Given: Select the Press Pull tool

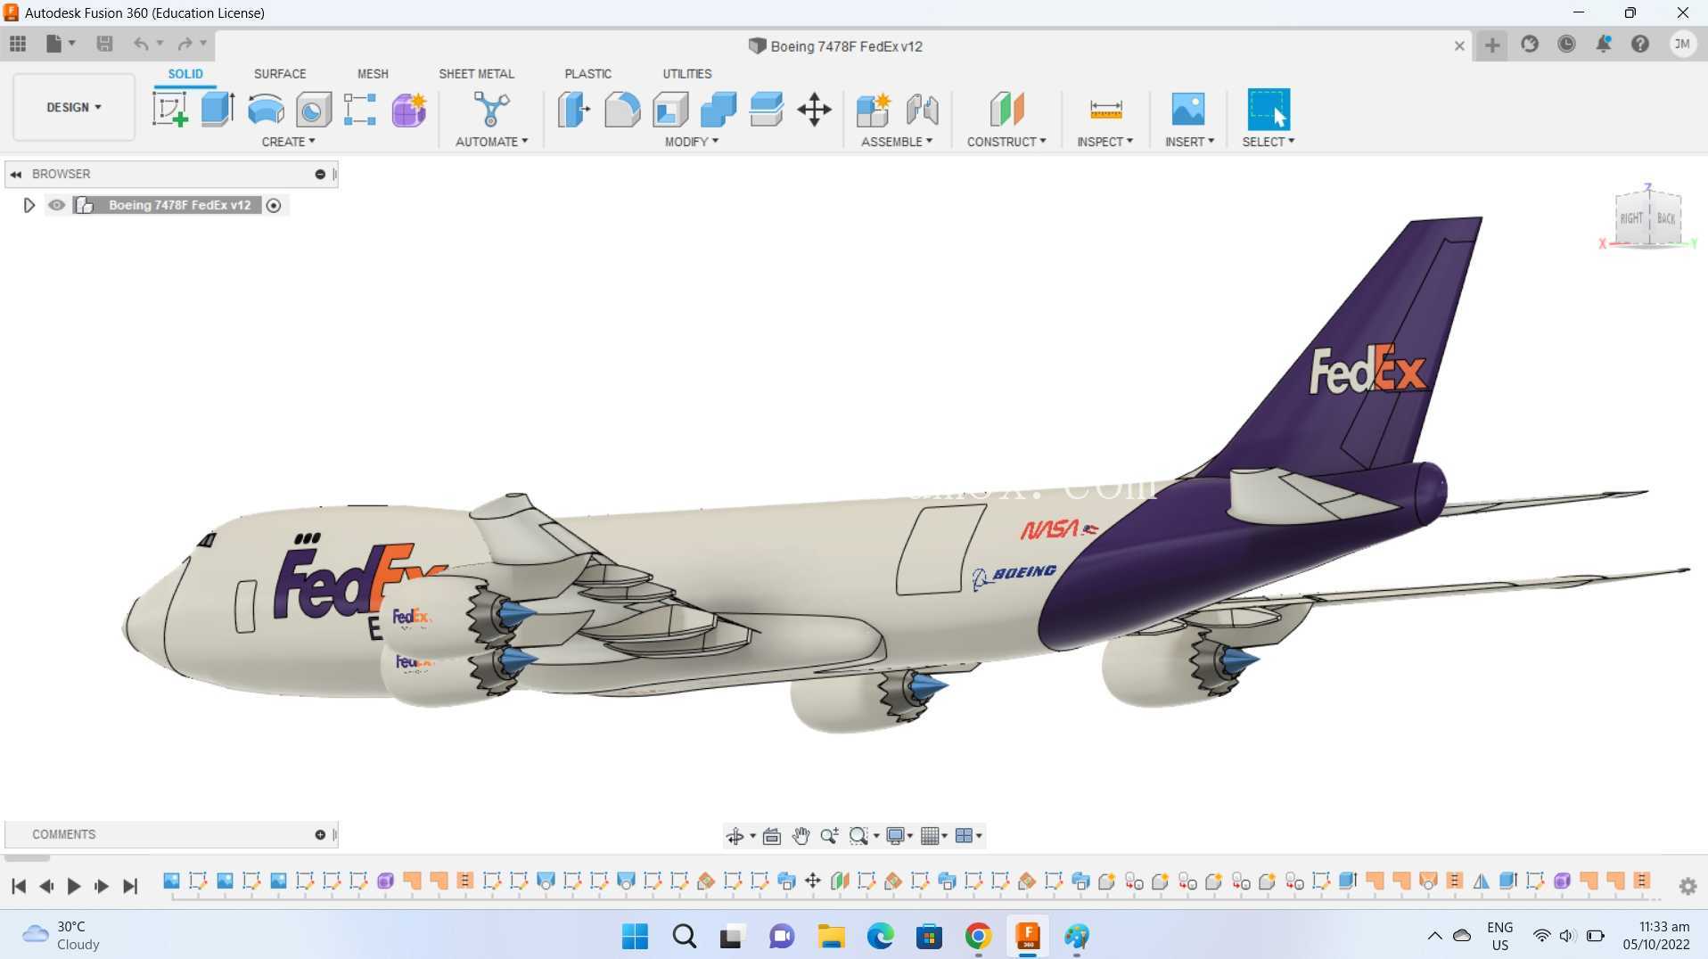Looking at the screenshot, I should [574, 110].
